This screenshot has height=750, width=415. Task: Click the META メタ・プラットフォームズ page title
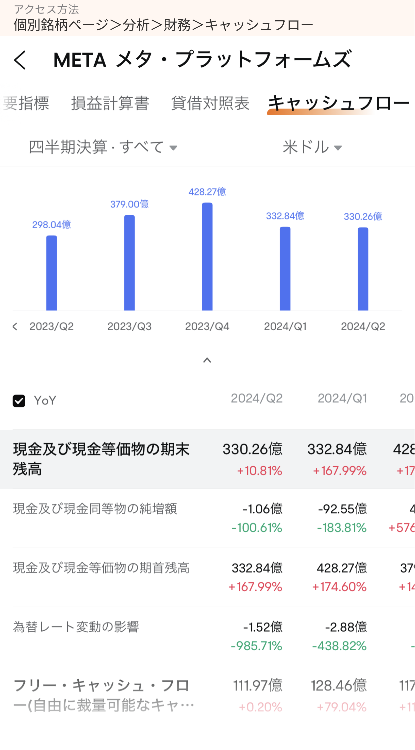pos(203,59)
